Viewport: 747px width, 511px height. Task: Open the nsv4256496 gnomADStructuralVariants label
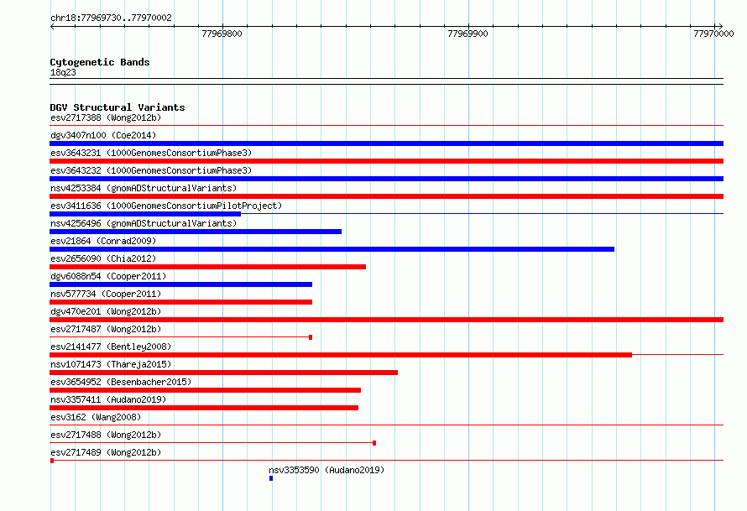[144, 223]
